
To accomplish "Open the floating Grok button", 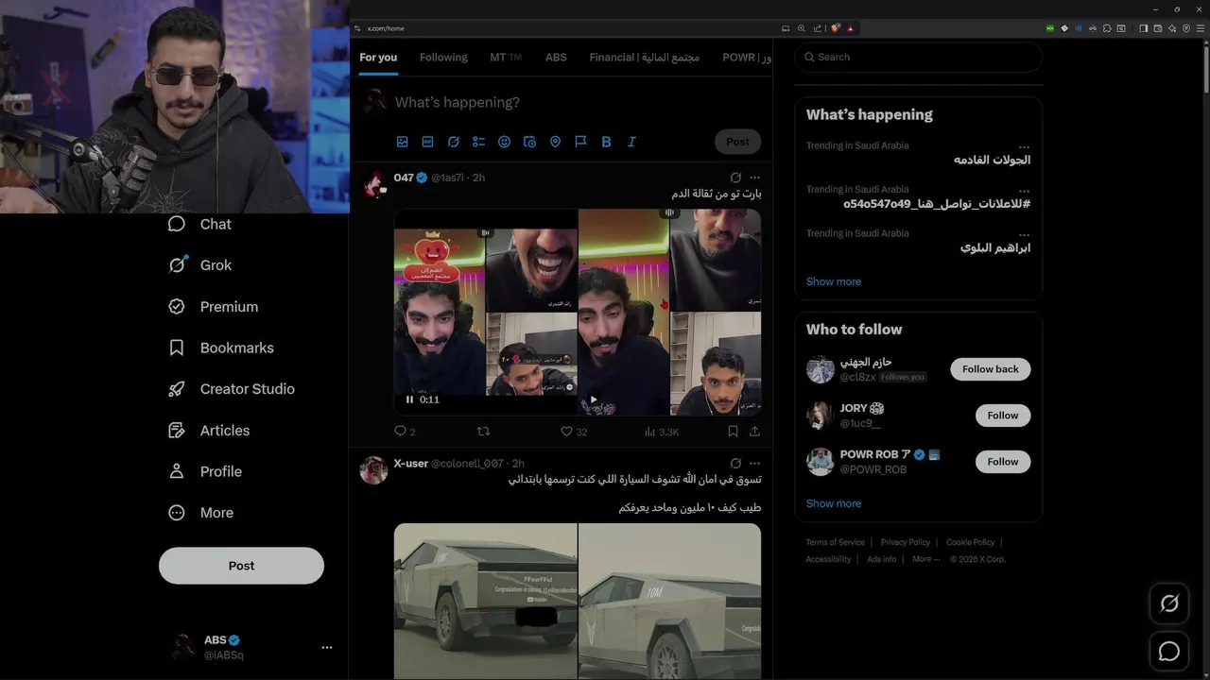I will pyautogui.click(x=1169, y=603).
